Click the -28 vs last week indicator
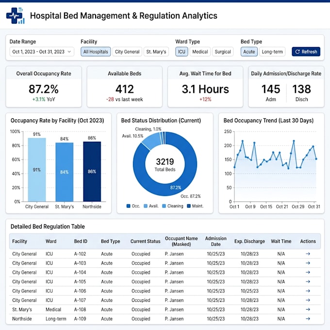This screenshot has width=330, height=330. [125, 99]
